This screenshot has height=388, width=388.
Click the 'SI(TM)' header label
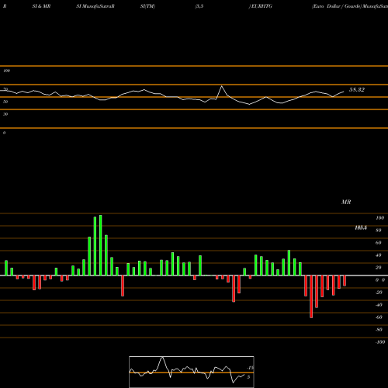[x=147, y=6]
